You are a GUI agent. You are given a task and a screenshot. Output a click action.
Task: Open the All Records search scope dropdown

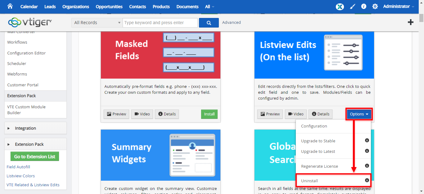click(97, 23)
